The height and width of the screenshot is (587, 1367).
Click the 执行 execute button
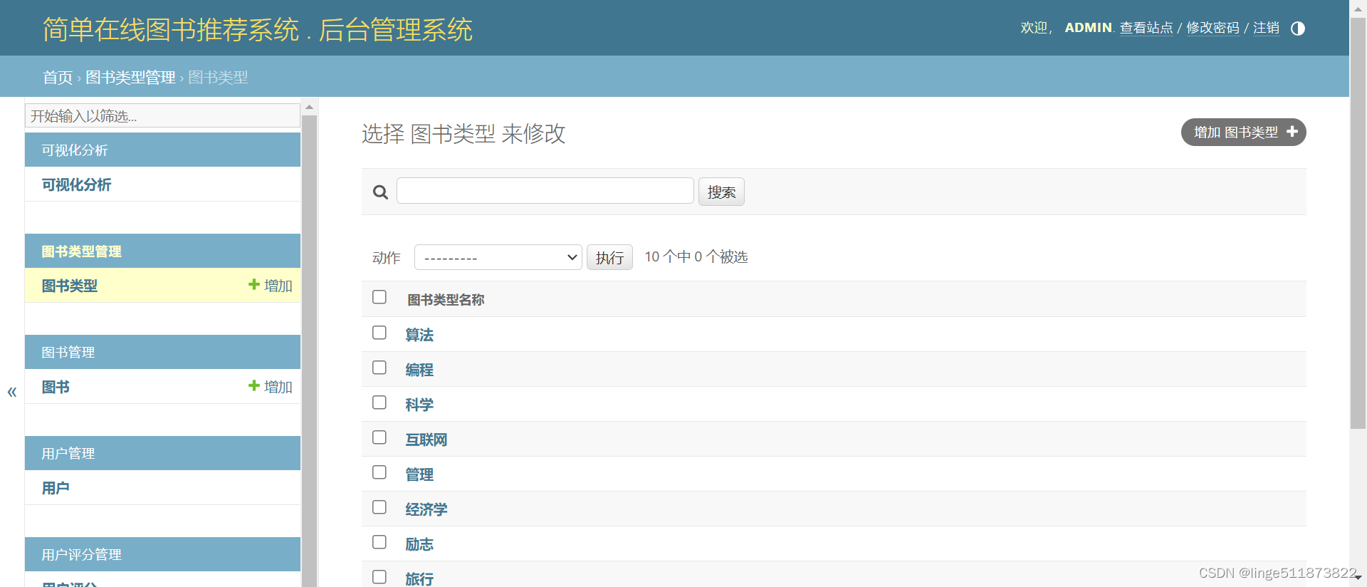point(609,257)
